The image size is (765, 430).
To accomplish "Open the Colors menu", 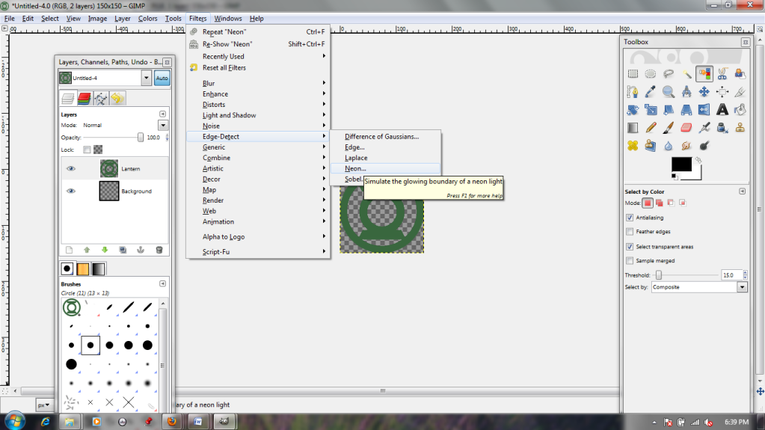I will (x=147, y=19).
